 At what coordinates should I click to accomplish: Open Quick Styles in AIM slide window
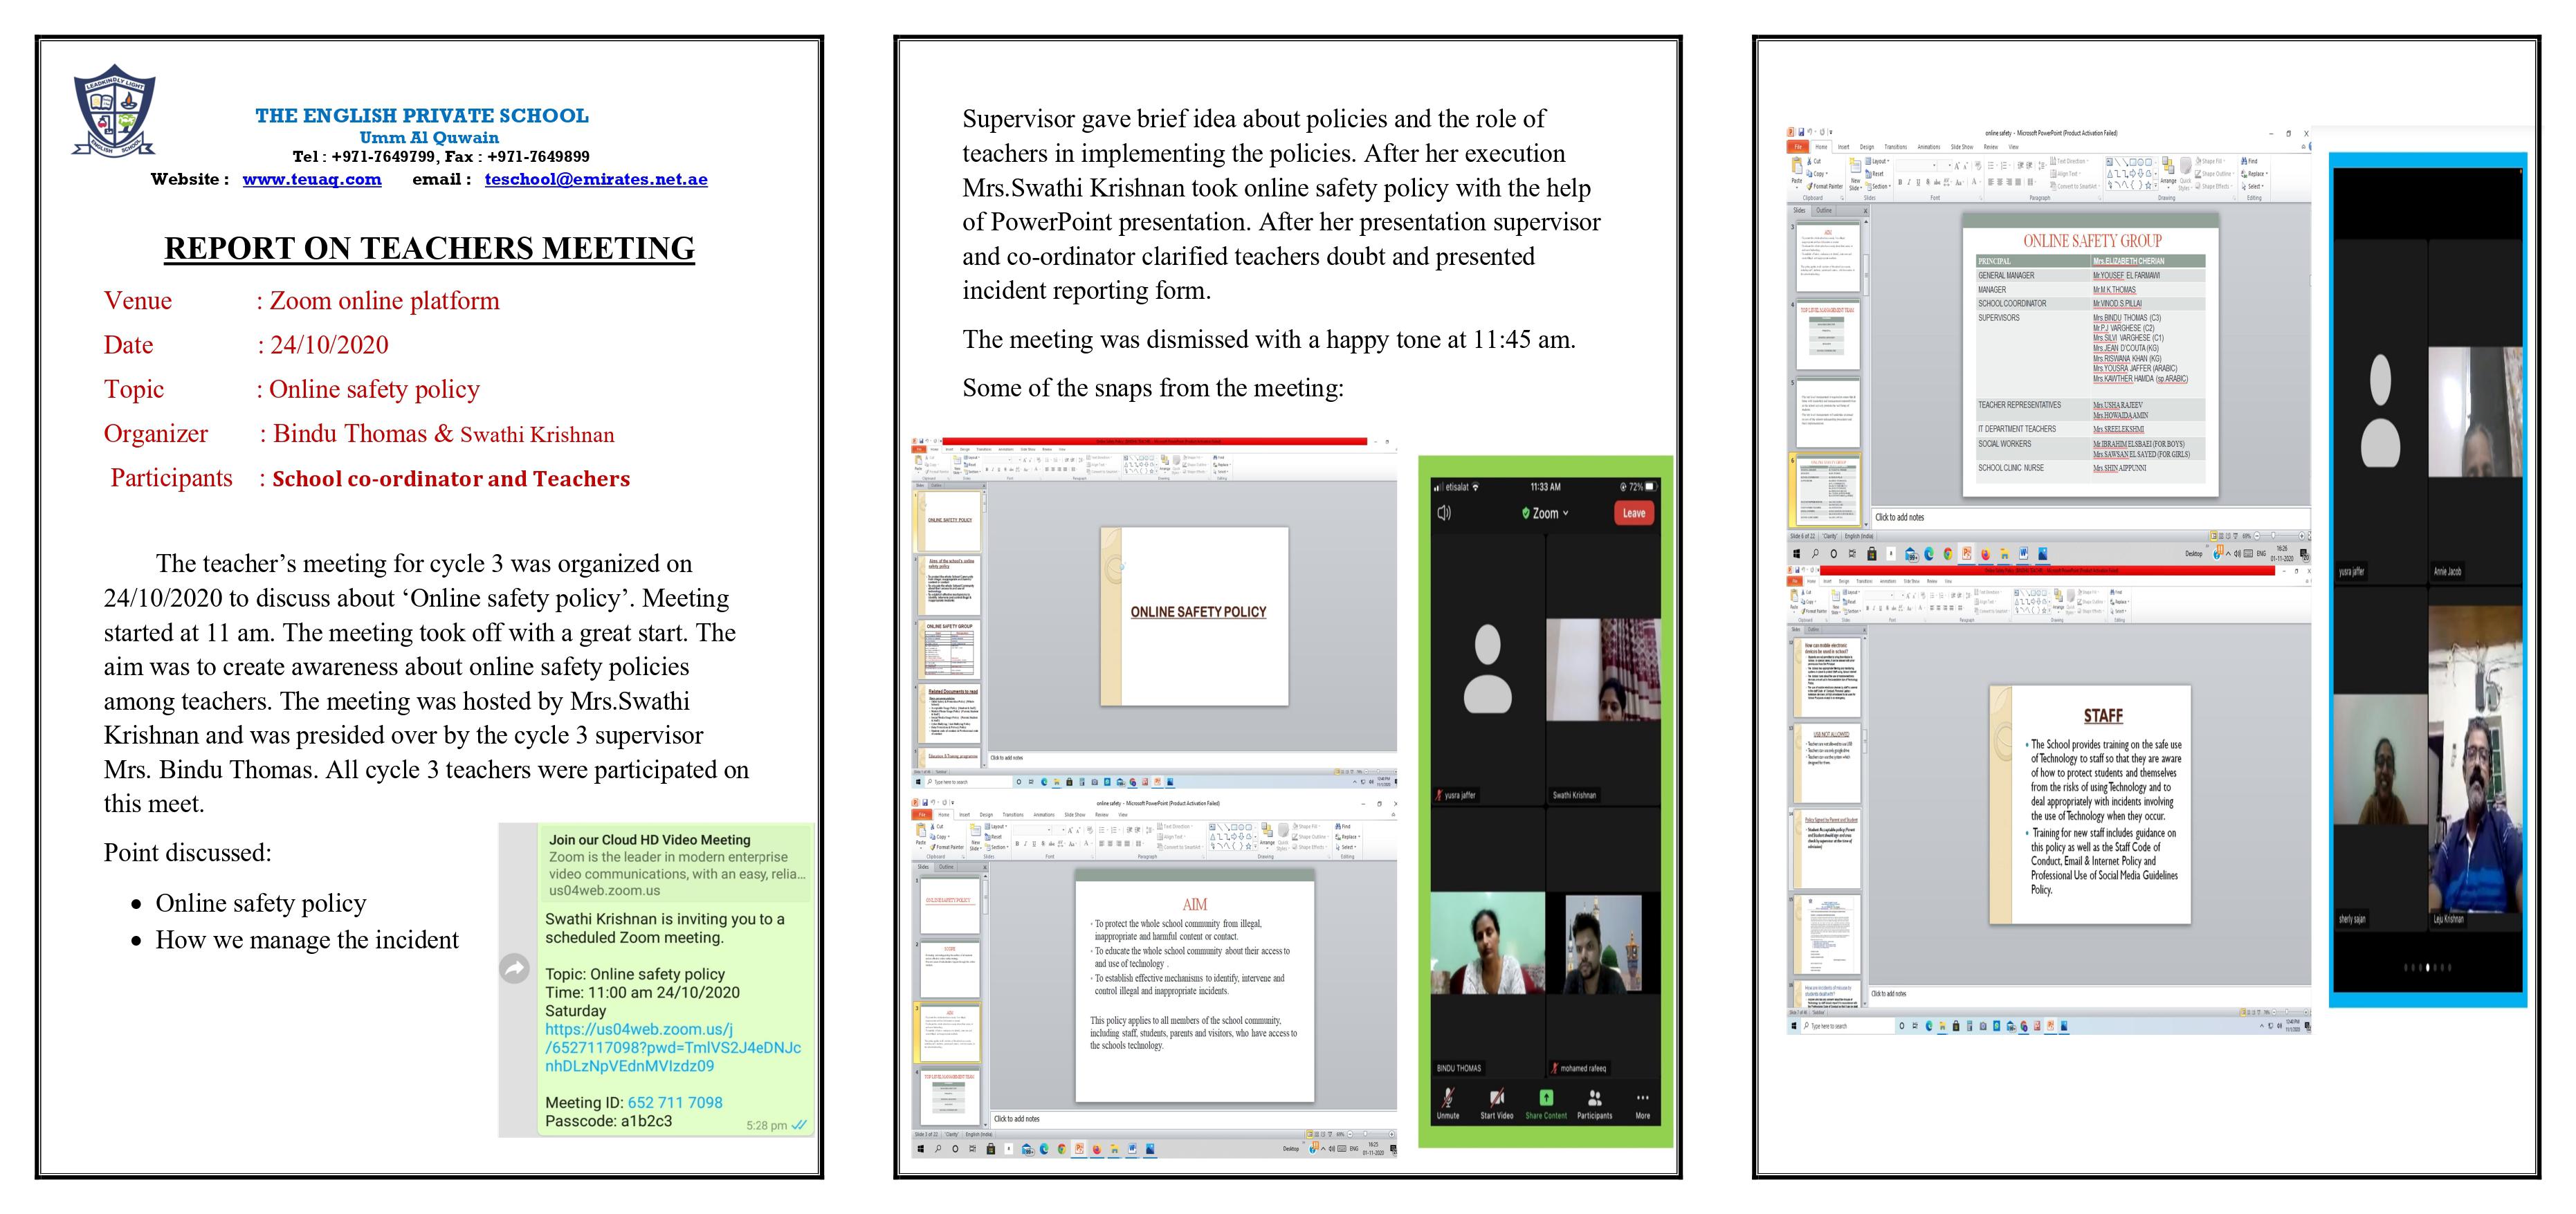pos(1283,838)
